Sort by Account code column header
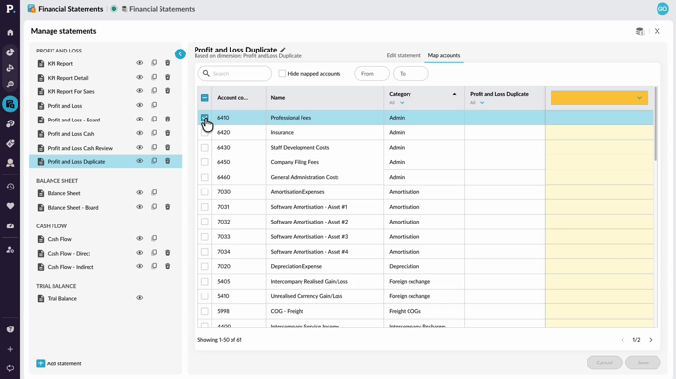The image size is (676, 379). click(232, 98)
